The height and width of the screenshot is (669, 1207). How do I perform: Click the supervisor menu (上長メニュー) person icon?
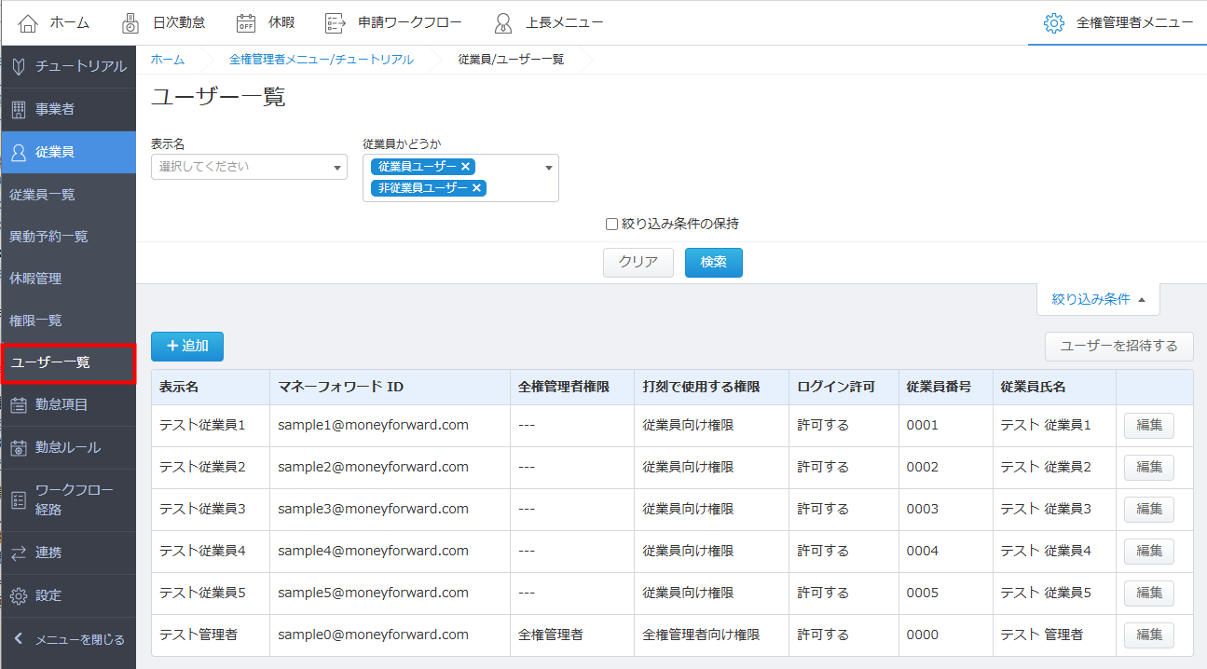coord(503,22)
